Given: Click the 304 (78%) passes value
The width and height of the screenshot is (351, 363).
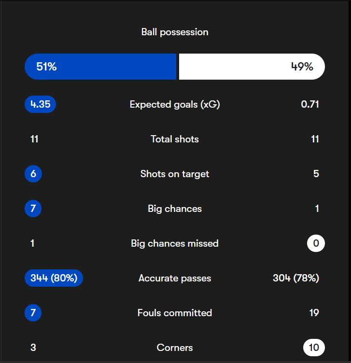Looking at the screenshot, I should click(296, 278).
